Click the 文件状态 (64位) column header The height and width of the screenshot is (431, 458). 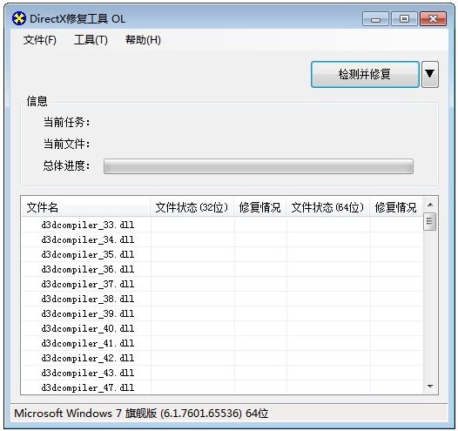[x=328, y=207]
